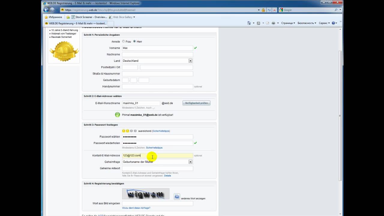The width and height of the screenshot is (384, 216).
Task: Open the Sicherheitstipps link beside ausreichend
Action: point(161,131)
